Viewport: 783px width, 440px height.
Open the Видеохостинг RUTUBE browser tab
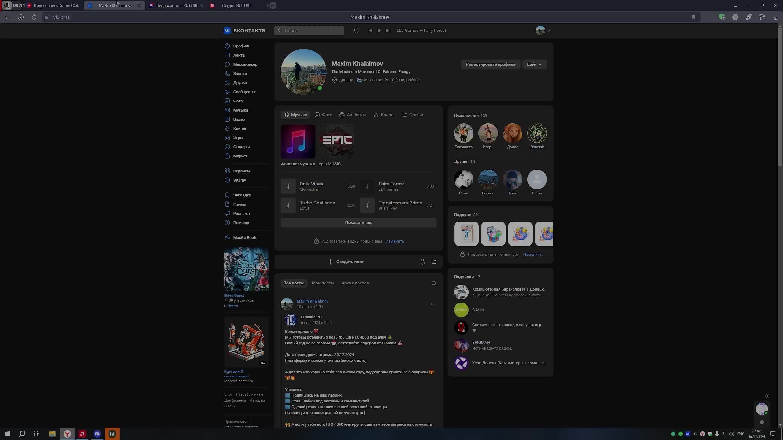click(176, 5)
